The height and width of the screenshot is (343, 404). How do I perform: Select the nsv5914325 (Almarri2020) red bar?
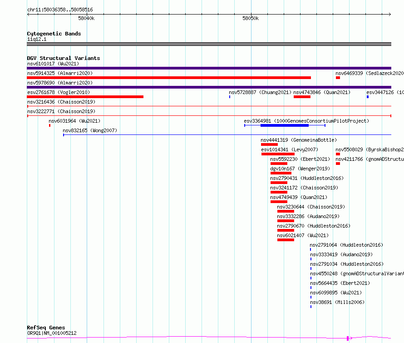point(169,78)
